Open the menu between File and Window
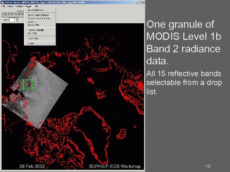Image resolution: width=230 pixels, height=172 pixels. pos(10,6)
